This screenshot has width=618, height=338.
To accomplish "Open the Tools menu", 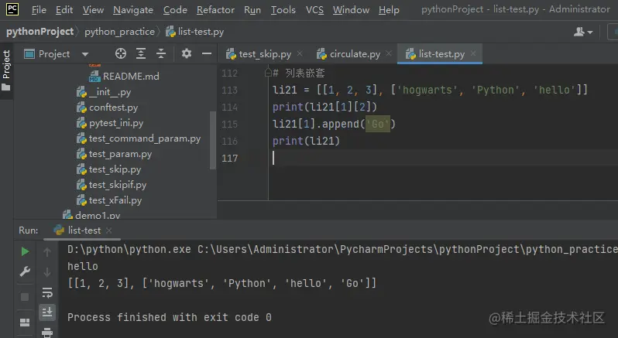I will pyautogui.click(x=283, y=10).
